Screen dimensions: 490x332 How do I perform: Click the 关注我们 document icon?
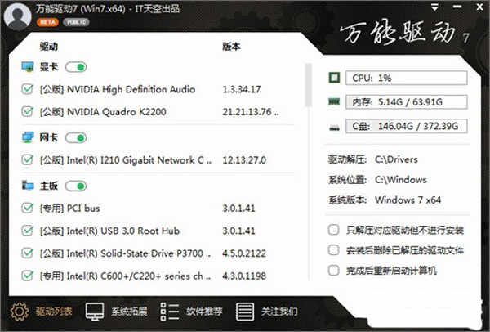point(245,312)
